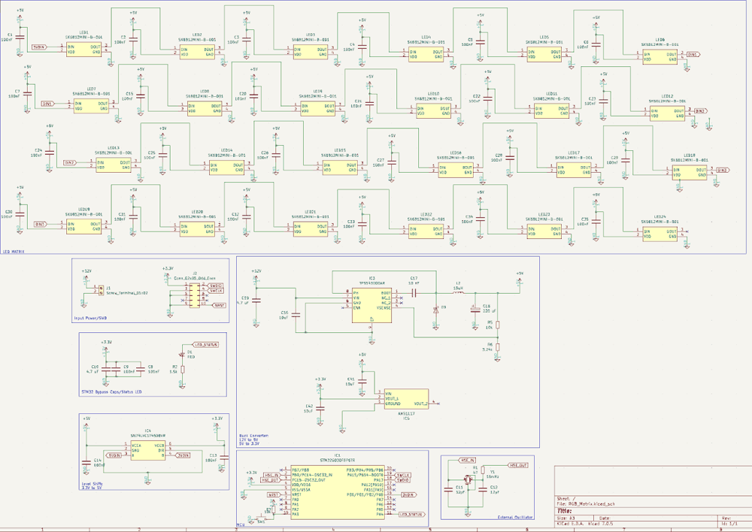Click capacitor C30 beside LED19
Viewport: 752px width, 532px height.
[x=20, y=213]
